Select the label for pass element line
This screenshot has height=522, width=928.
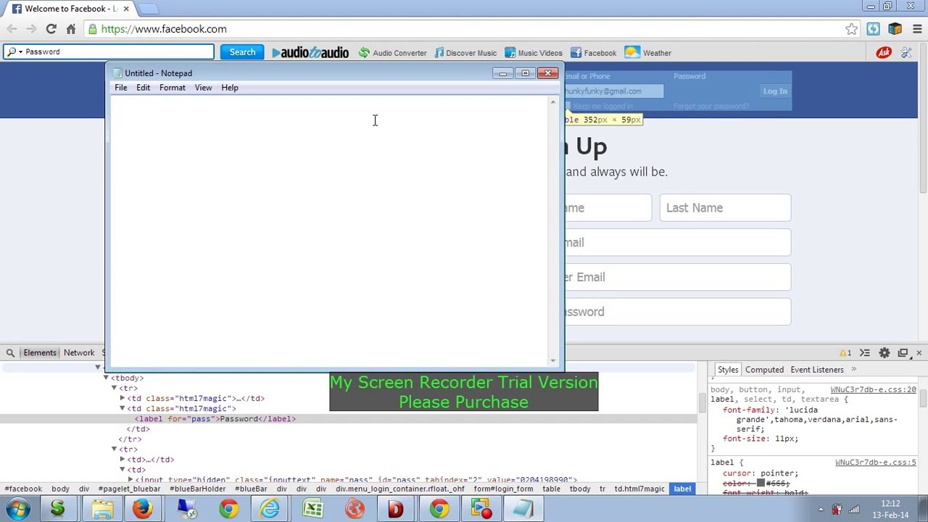(215, 418)
